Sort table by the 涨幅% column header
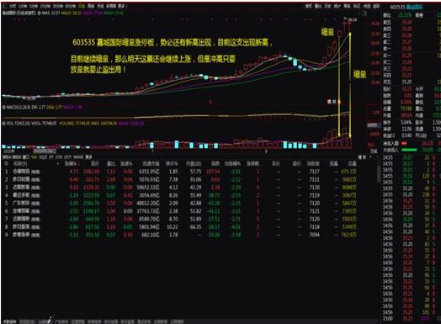The height and width of the screenshot is (324, 441). pos(72,164)
